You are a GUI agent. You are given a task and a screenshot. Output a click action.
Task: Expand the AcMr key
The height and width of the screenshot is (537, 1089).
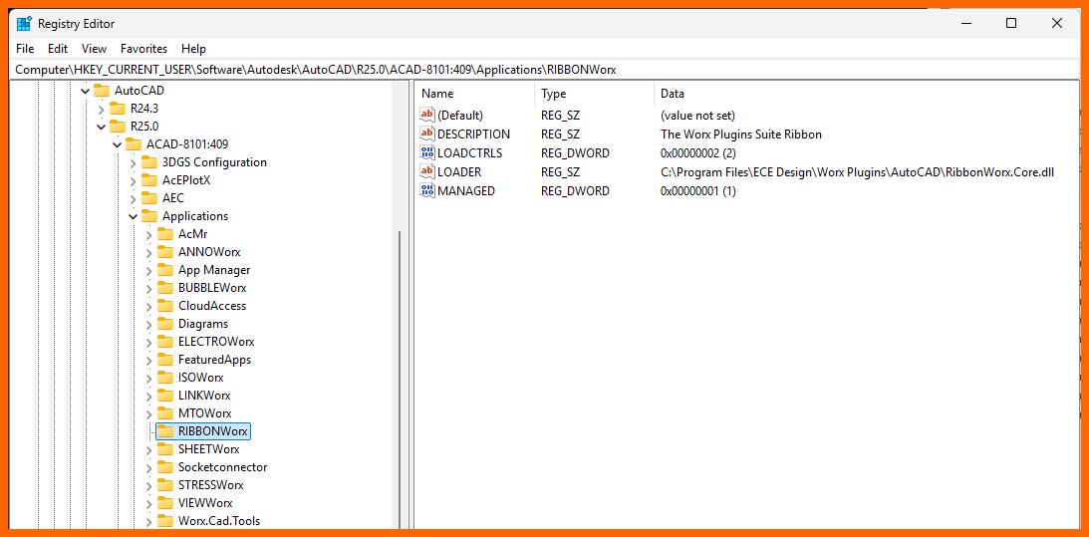148,234
